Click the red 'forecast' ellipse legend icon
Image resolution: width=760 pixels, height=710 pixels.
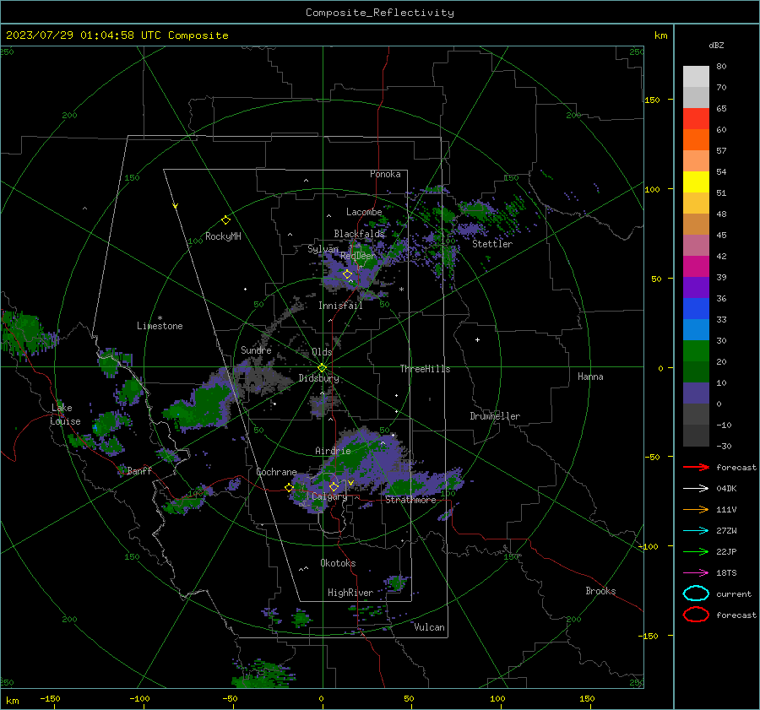pyautogui.click(x=696, y=615)
